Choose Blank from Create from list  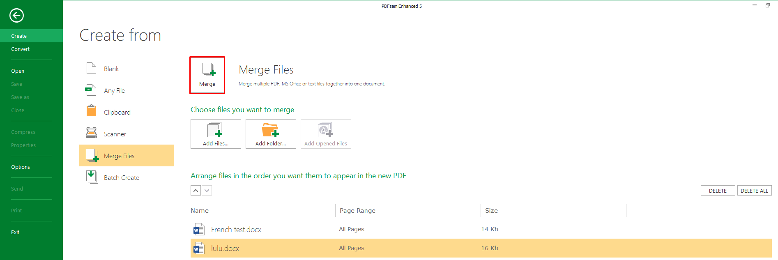point(127,69)
